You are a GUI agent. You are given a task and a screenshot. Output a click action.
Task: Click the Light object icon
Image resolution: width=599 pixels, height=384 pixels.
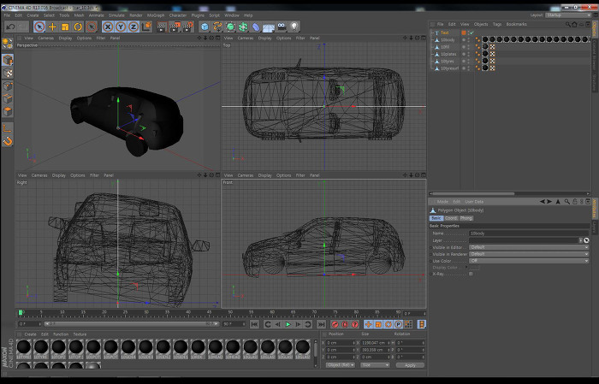pos(294,27)
